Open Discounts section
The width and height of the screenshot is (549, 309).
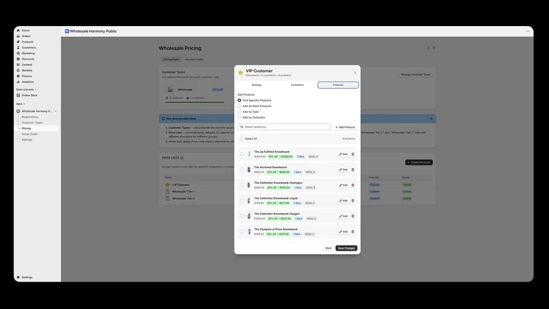(28, 59)
